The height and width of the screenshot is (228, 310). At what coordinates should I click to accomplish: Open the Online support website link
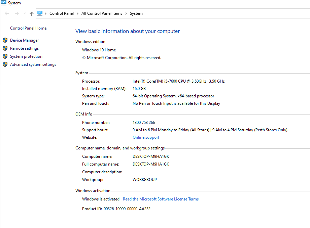(x=146, y=137)
